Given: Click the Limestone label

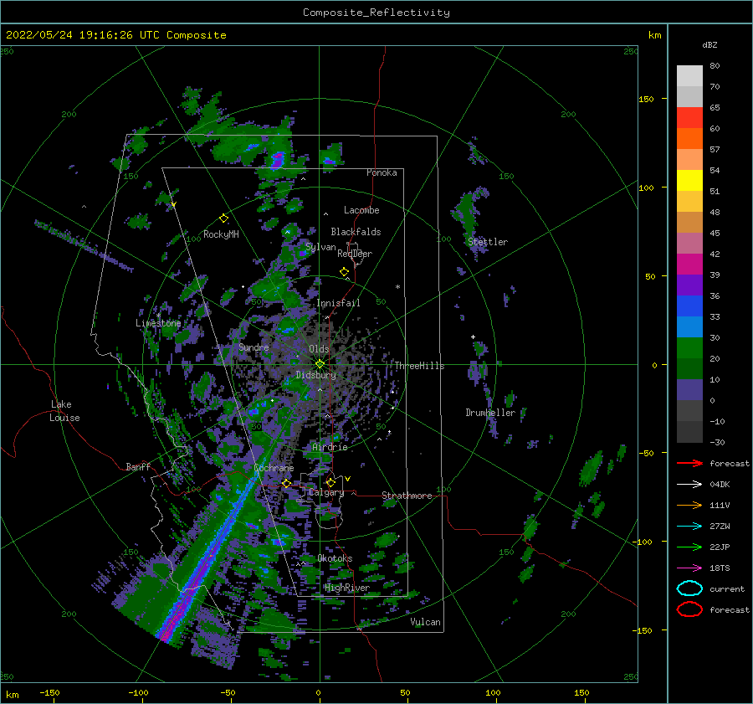Looking at the screenshot, I should pos(158,323).
